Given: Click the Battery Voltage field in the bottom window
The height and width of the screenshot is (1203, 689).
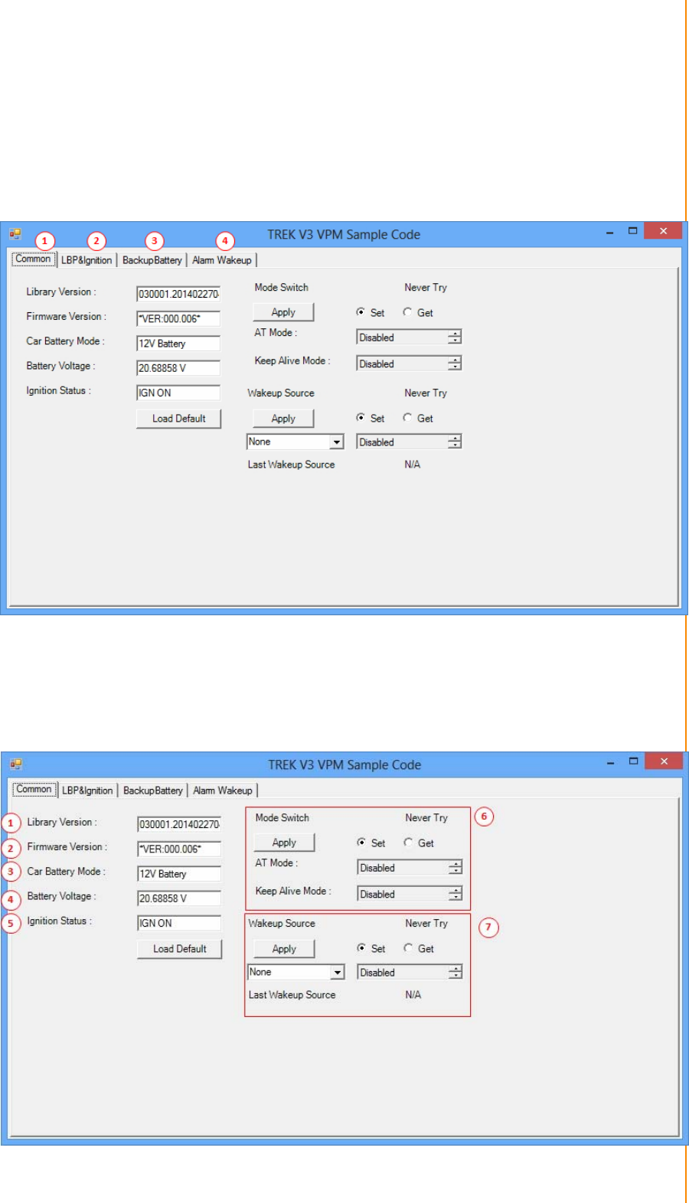Looking at the screenshot, I should point(179,898).
